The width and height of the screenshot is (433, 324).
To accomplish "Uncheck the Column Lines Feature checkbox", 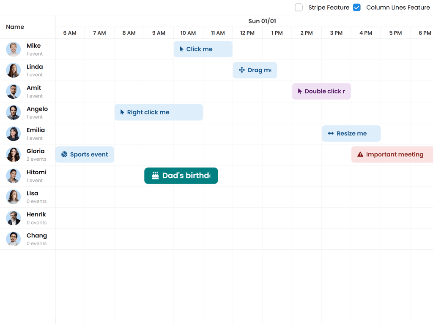I will 357,8.
